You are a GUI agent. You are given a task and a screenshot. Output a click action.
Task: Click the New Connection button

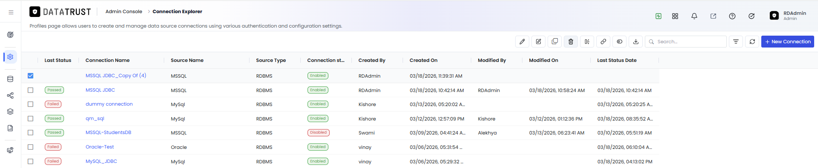coord(787,42)
